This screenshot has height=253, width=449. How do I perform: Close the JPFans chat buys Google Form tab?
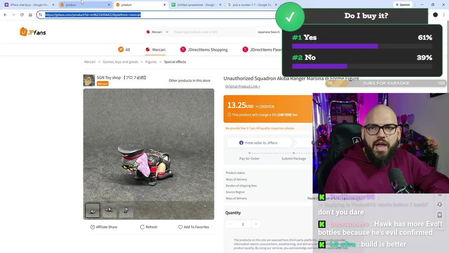(x=53, y=5)
